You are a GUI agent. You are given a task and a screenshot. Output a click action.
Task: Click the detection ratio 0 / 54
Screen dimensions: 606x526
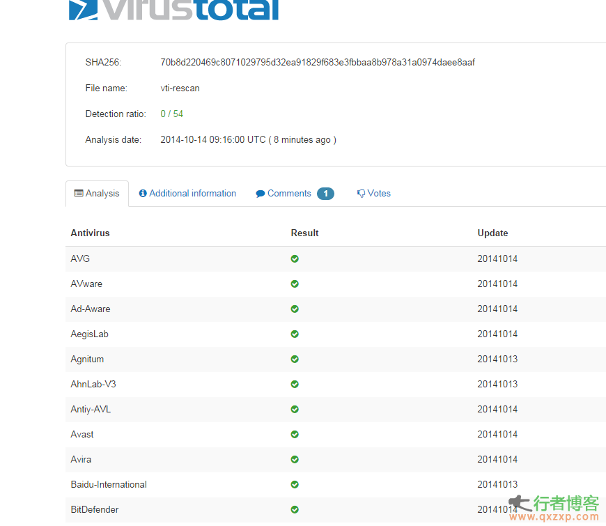pos(171,114)
